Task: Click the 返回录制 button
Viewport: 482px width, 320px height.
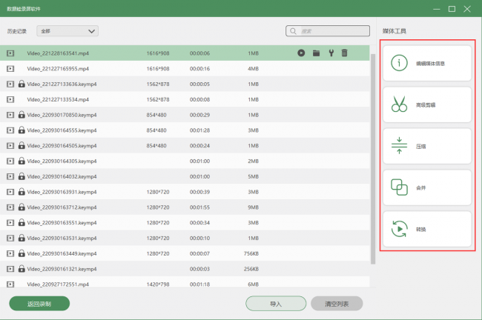Action: click(39, 304)
